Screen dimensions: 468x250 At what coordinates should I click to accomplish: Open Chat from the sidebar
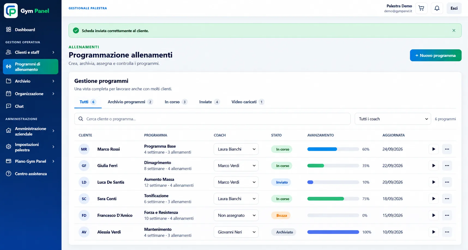[x=31, y=106]
